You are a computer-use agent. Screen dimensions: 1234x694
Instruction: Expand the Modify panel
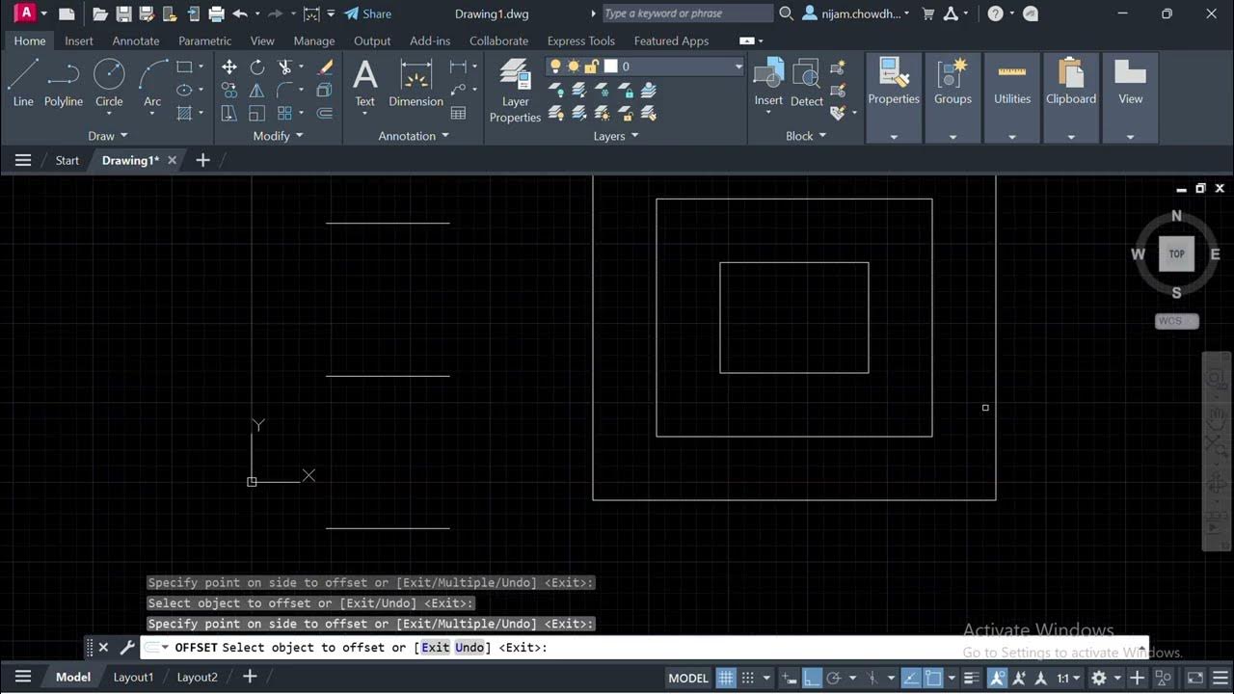coord(279,136)
